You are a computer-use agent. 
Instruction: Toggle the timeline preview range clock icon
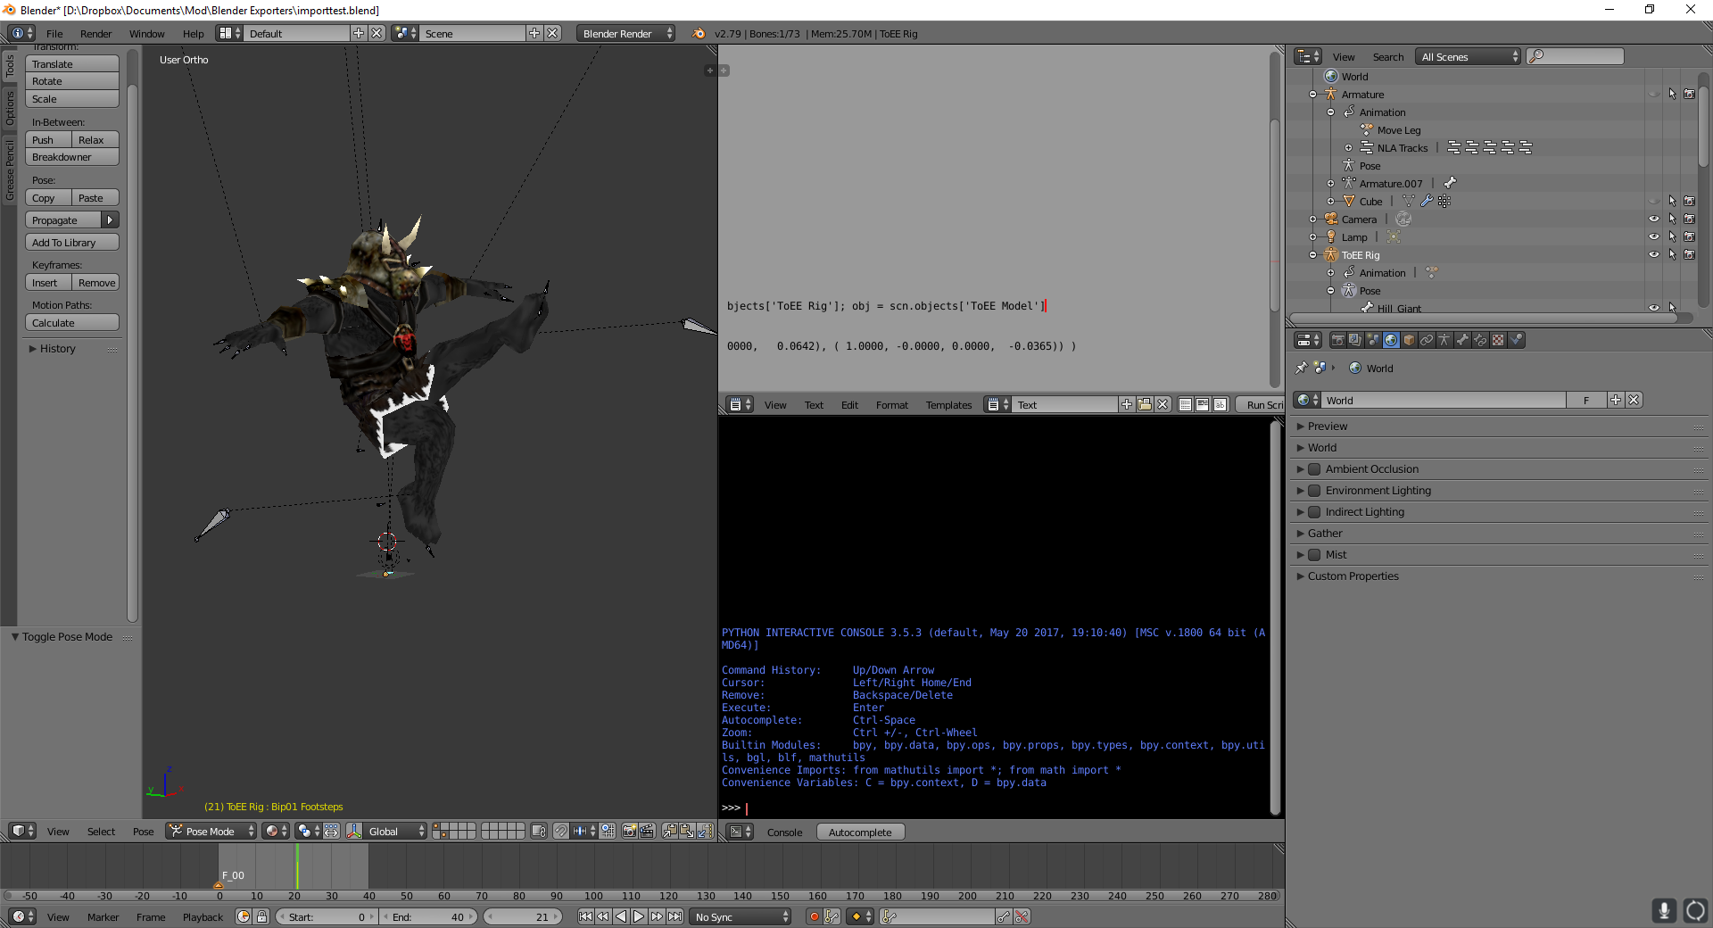pos(244,916)
